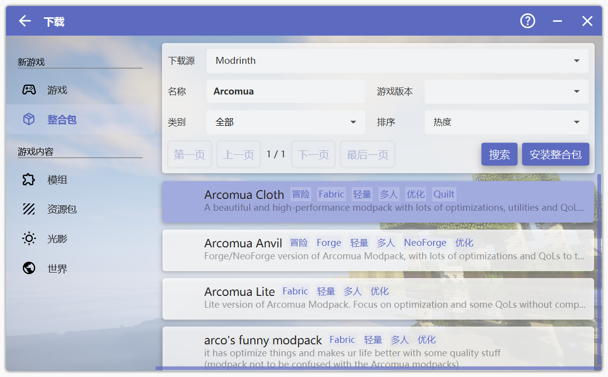Open the 整合包 sidebar tab
The image size is (608, 377).
click(80, 119)
